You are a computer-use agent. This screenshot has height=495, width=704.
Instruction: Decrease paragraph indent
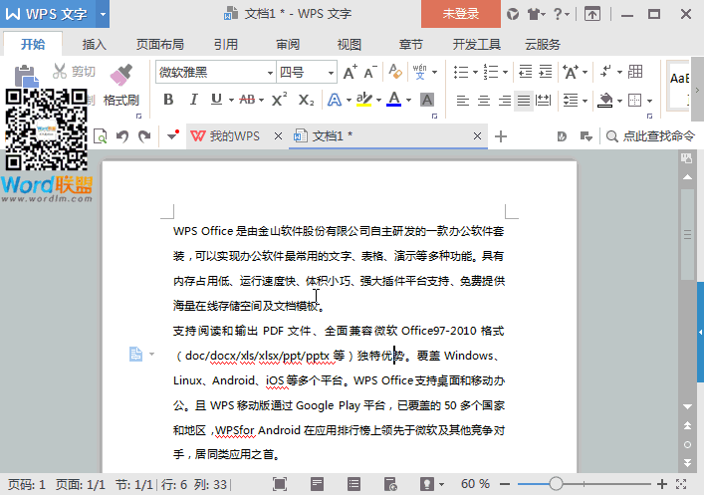[x=525, y=72]
